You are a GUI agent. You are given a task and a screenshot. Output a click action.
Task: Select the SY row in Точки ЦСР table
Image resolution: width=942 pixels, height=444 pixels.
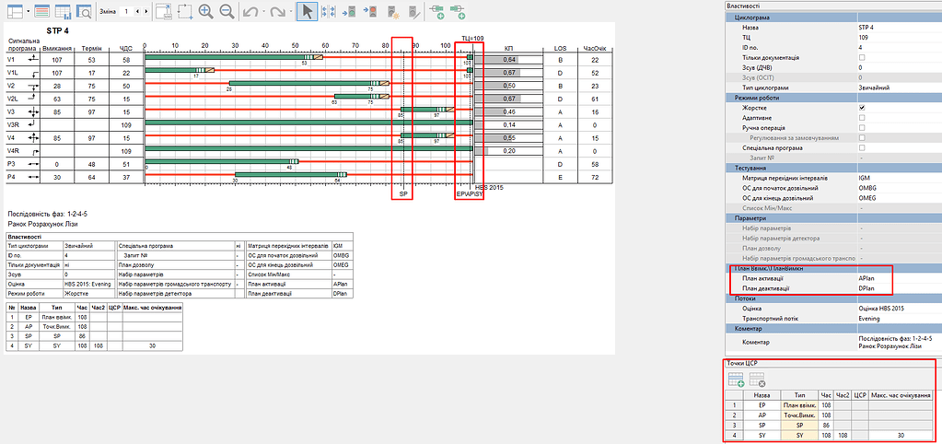pos(761,435)
